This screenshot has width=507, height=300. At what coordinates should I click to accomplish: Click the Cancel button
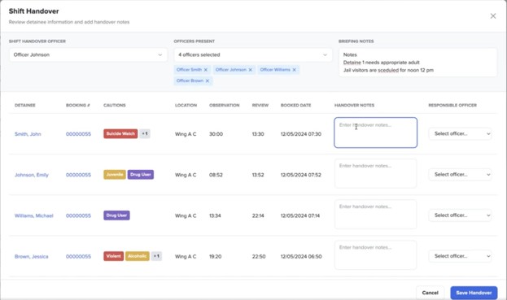(x=430, y=293)
